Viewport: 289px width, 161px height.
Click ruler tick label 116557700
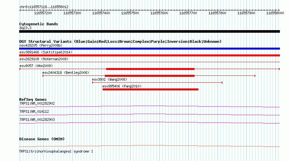pos(188,13)
